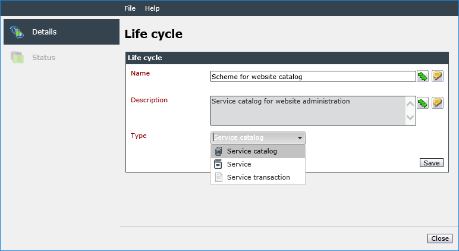Image resolution: width=459 pixels, height=251 pixels.
Task: Open the File menu
Action: point(130,8)
